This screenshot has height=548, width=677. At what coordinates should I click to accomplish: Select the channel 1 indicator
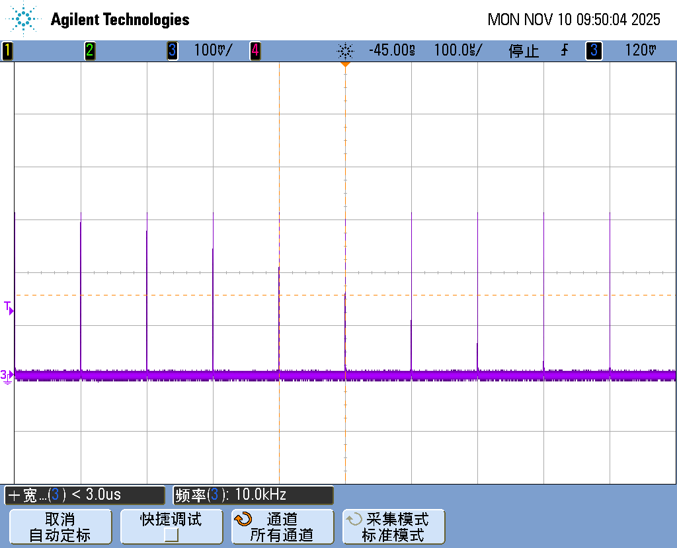pos(7,51)
